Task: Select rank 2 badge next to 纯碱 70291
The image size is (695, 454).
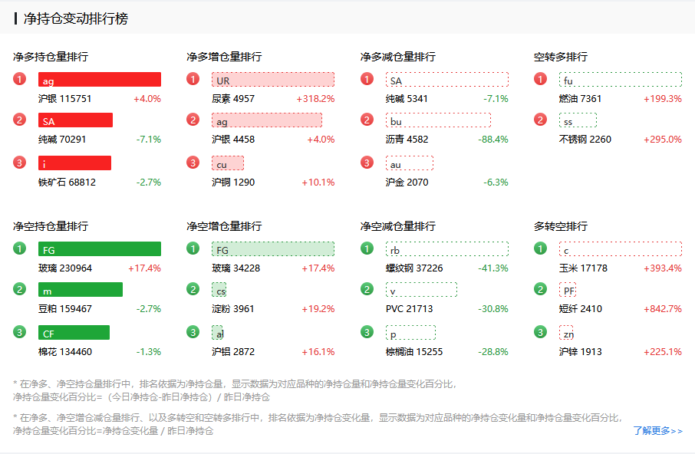Action: click(20, 120)
